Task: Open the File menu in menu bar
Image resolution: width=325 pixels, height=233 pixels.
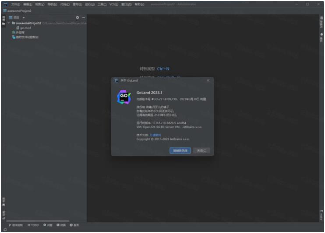Action: [15, 4]
